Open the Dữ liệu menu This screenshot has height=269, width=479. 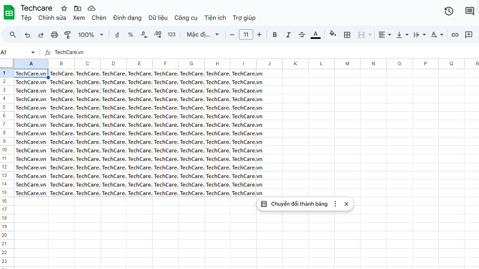(158, 18)
